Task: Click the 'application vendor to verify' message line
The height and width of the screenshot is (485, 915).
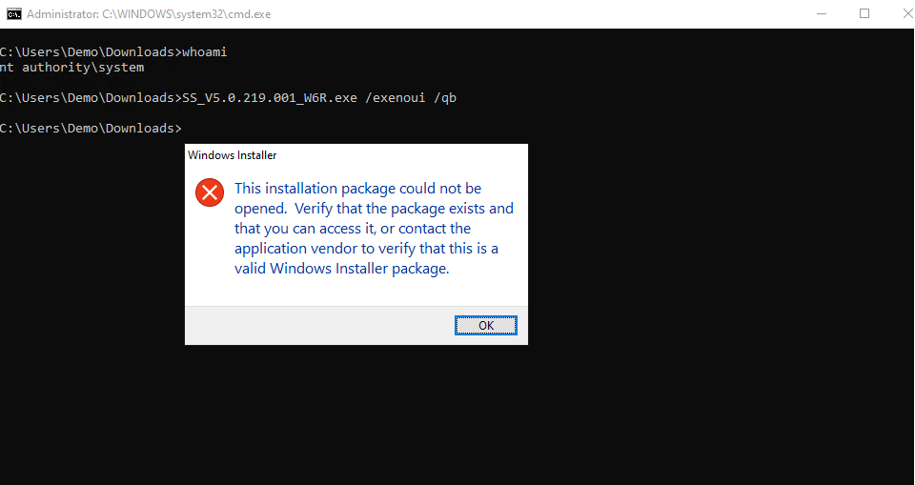Action: point(366,249)
